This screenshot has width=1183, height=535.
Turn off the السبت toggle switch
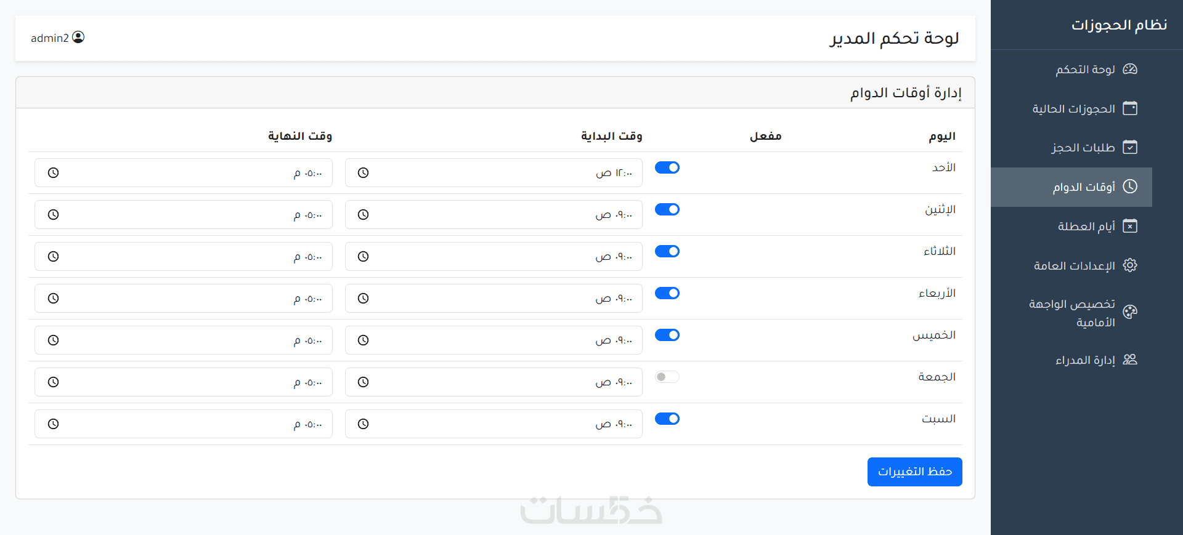pyautogui.click(x=667, y=419)
